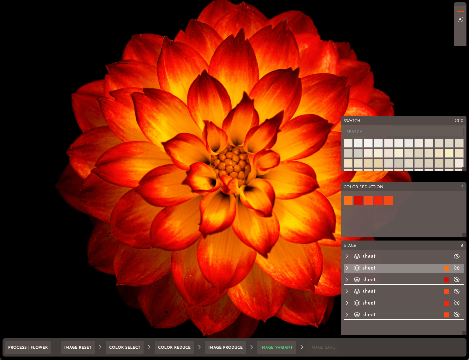469x360 pixels.
Task: Go to the IMAGE PRODUCE step
Action: (225, 347)
